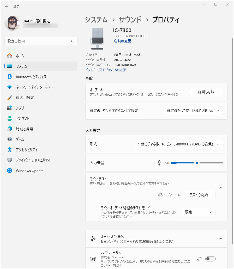
Task: Open the ホーム settings page
Action: pyautogui.click(x=41, y=56)
